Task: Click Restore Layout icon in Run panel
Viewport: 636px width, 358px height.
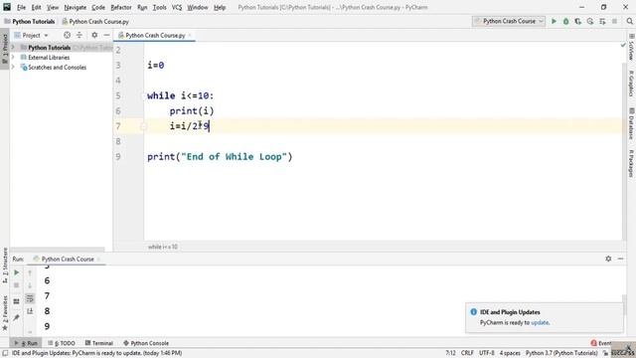Action: tap(17, 301)
